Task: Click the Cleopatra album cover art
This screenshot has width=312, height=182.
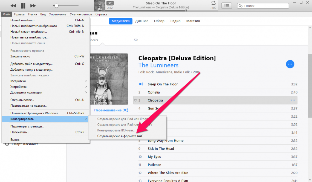Action: tap(109, 79)
